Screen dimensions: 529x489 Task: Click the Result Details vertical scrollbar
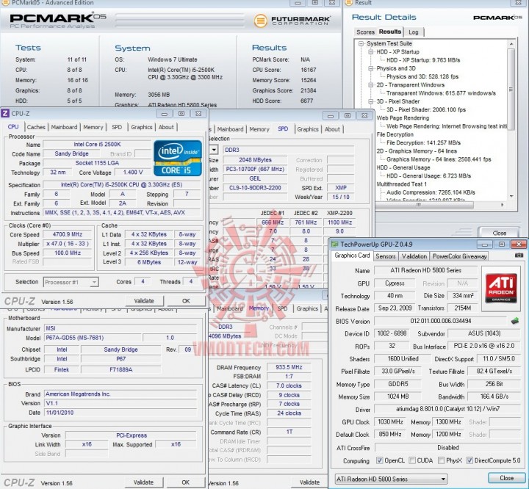[x=511, y=89]
